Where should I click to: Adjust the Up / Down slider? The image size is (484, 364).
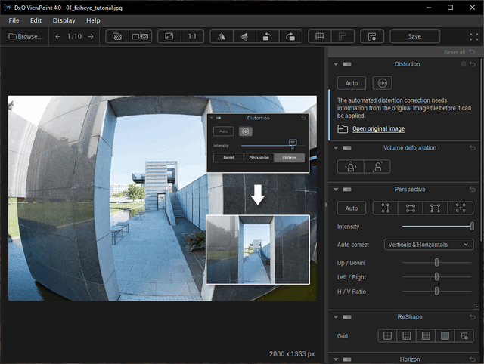tap(436, 262)
